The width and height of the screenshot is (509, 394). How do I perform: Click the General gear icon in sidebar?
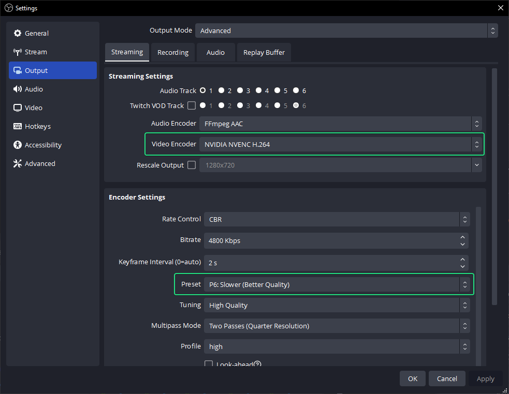(18, 33)
